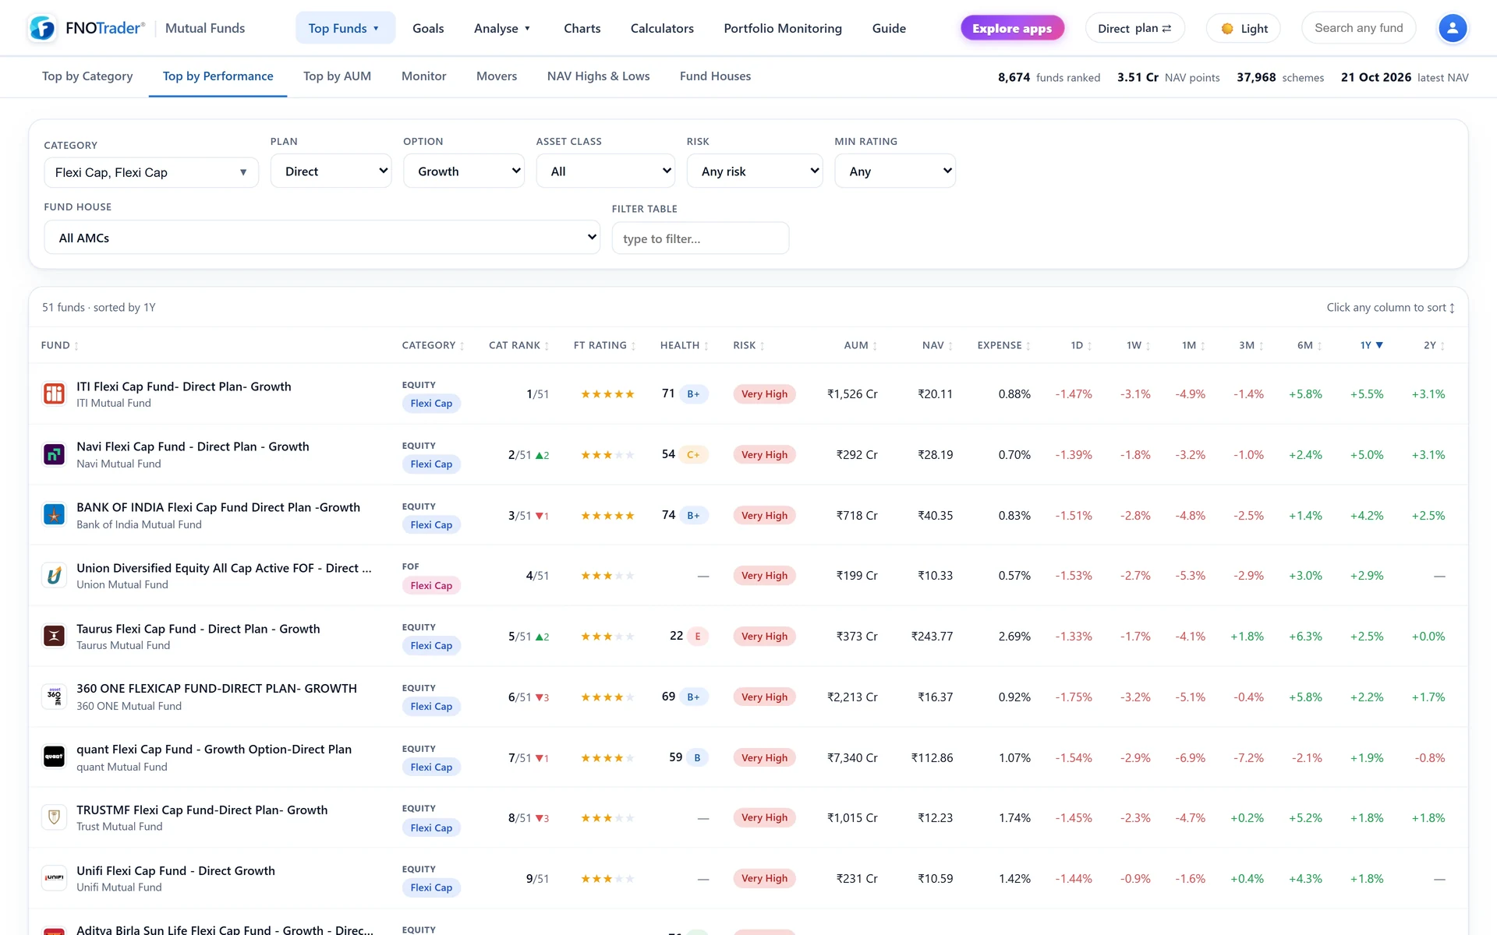
Task: Click the quant Mutual Fund logo icon
Action: (x=54, y=757)
